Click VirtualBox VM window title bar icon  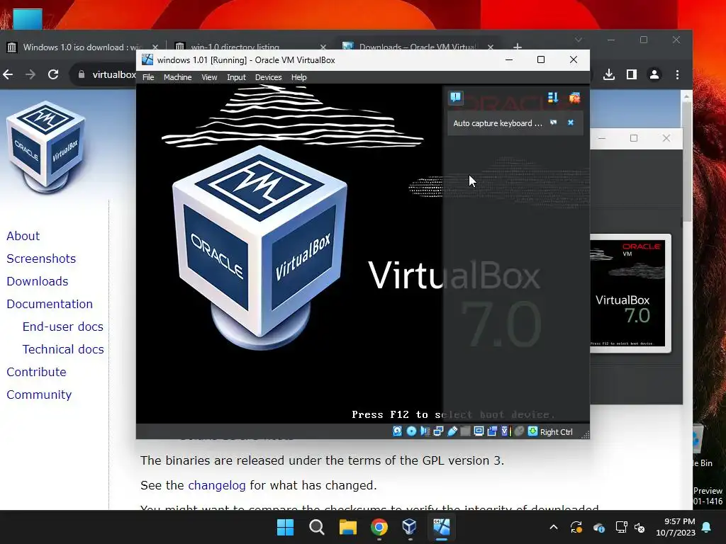[x=147, y=59]
